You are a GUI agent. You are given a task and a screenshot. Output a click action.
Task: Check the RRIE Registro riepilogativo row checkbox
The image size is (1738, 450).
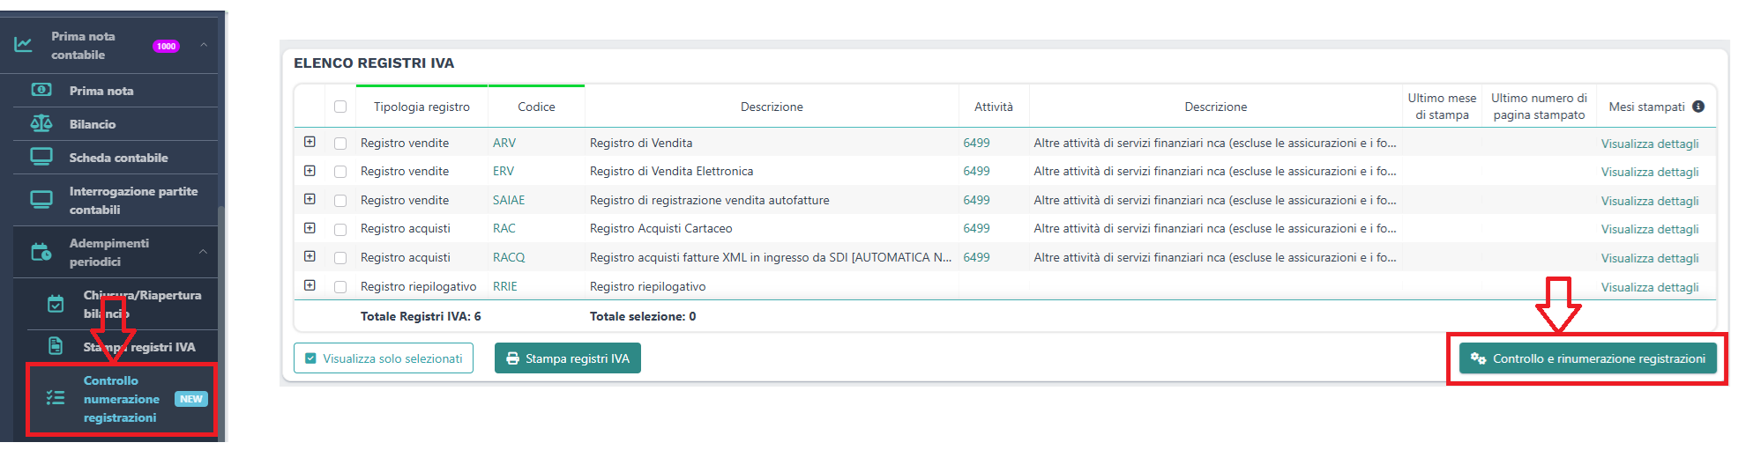340,287
